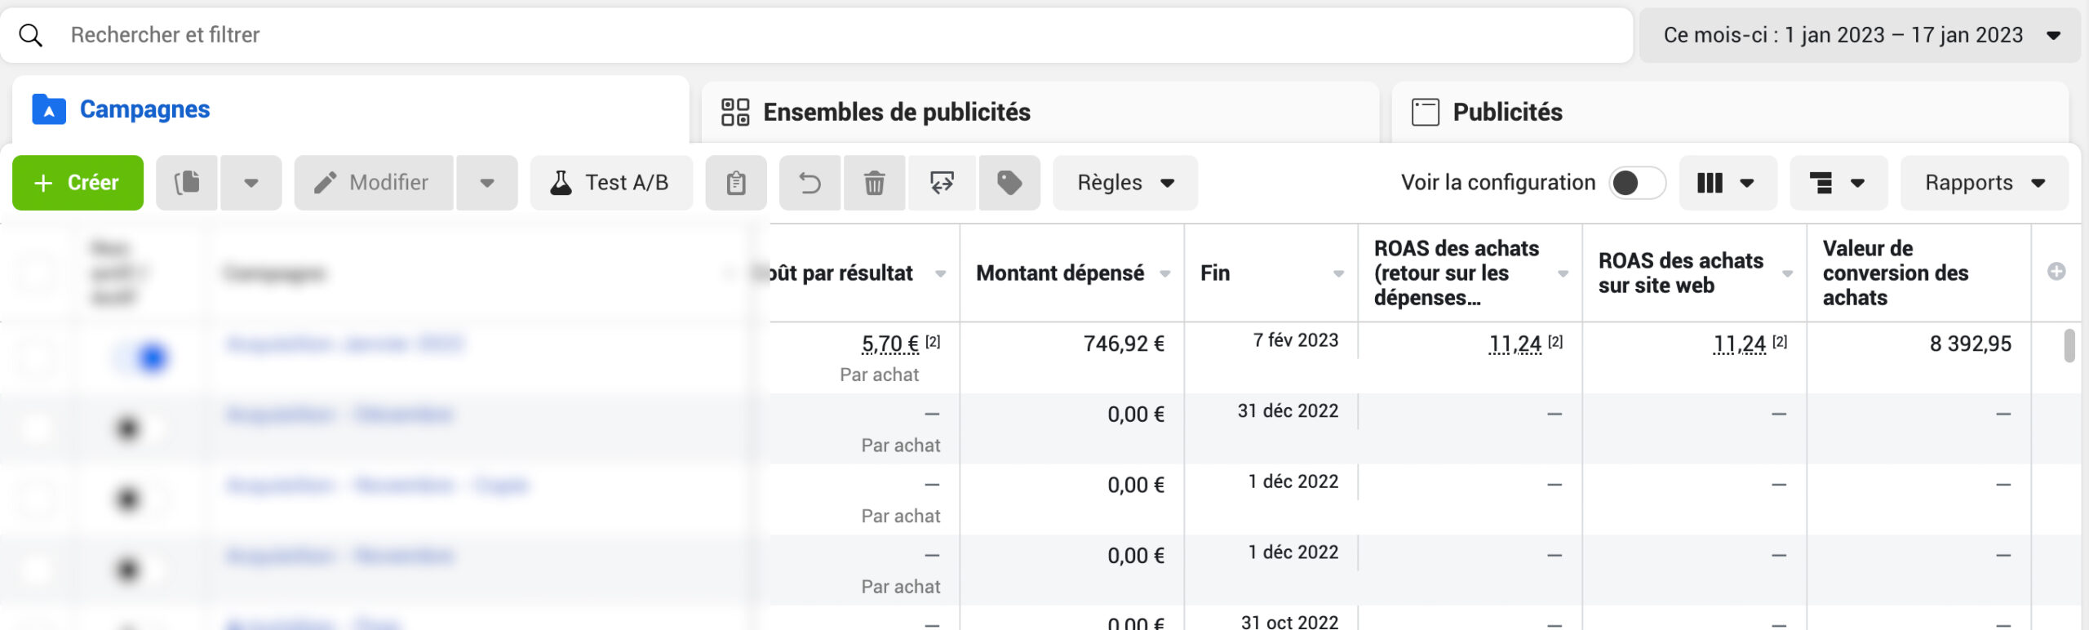
Task: Toggle the third campaign status switch
Action: click(x=142, y=499)
